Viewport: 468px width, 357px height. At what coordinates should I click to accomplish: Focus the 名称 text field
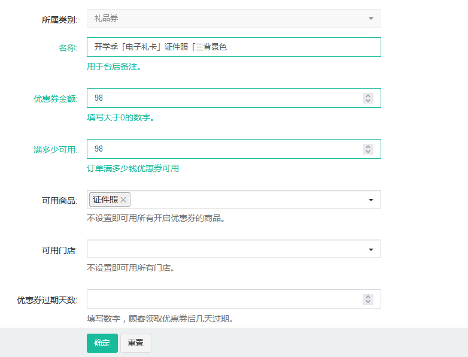(x=233, y=47)
